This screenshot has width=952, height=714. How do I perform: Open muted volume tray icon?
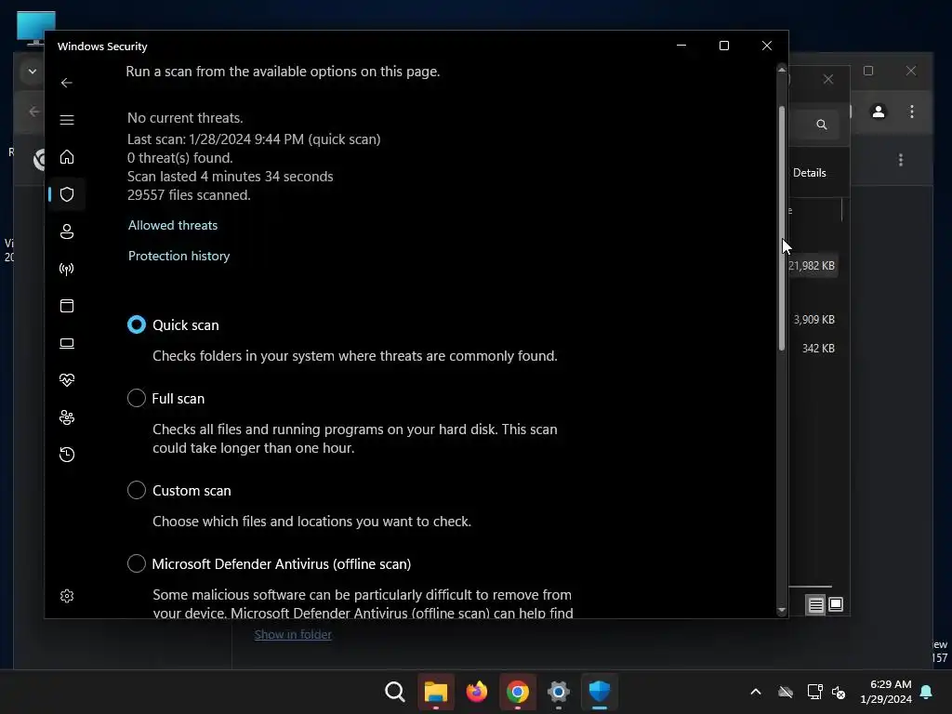coord(840,692)
